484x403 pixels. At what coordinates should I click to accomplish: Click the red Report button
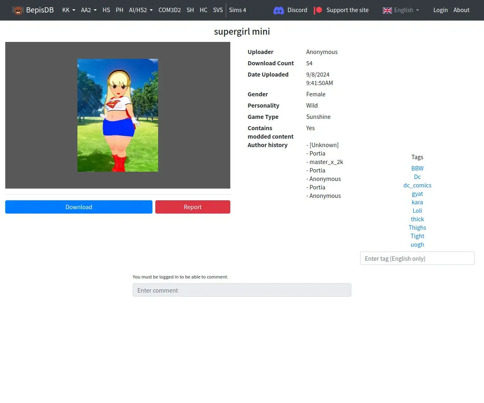pos(193,207)
